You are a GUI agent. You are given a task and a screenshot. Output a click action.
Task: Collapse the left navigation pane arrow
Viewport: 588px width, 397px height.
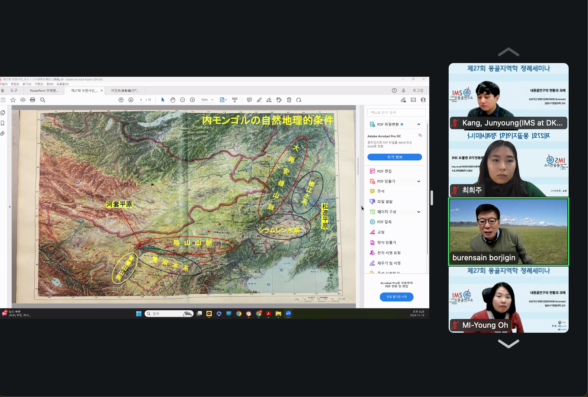point(10,207)
